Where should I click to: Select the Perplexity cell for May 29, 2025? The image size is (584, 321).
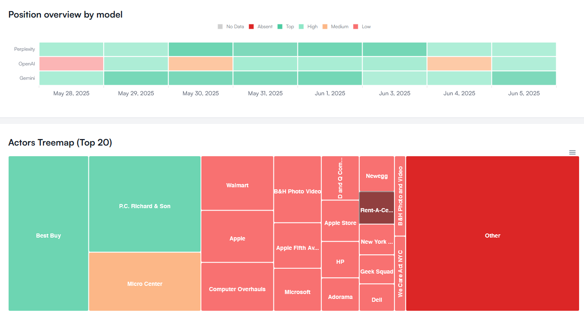(136, 49)
